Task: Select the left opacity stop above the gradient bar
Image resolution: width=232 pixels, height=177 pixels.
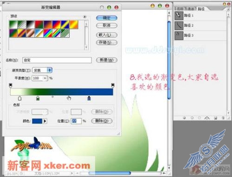Action: [11, 85]
